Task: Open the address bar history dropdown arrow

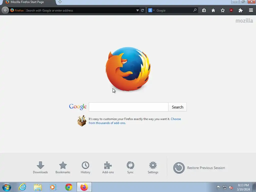Action: (137, 10)
